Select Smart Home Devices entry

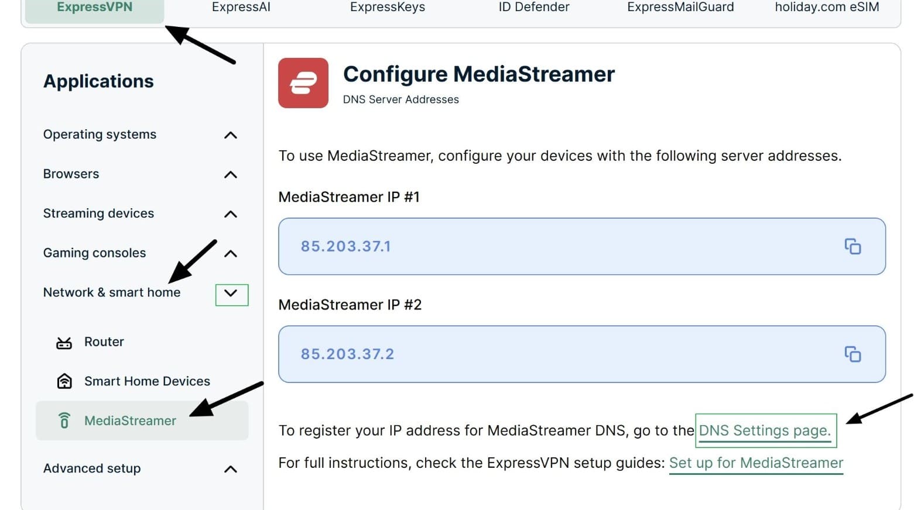click(x=147, y=381)
